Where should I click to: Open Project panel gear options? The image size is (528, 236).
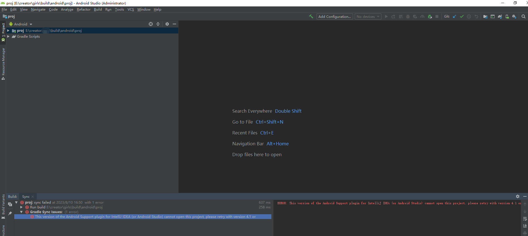click(167, 24)
